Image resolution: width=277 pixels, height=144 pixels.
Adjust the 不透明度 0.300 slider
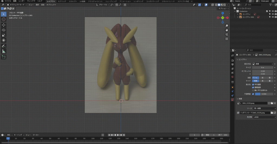point(264,94)
